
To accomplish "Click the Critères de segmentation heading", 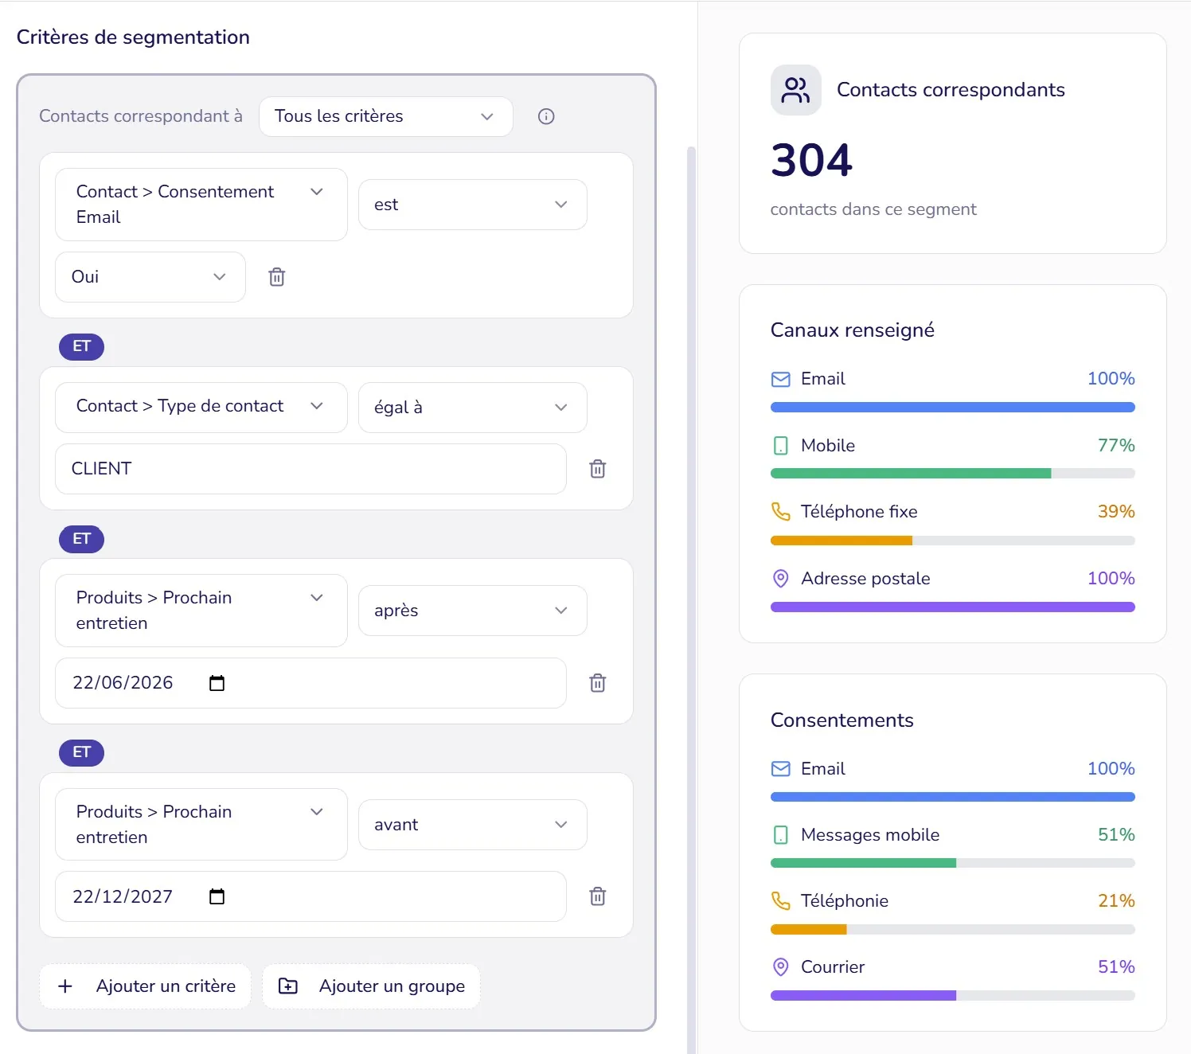I will [133, 37].
